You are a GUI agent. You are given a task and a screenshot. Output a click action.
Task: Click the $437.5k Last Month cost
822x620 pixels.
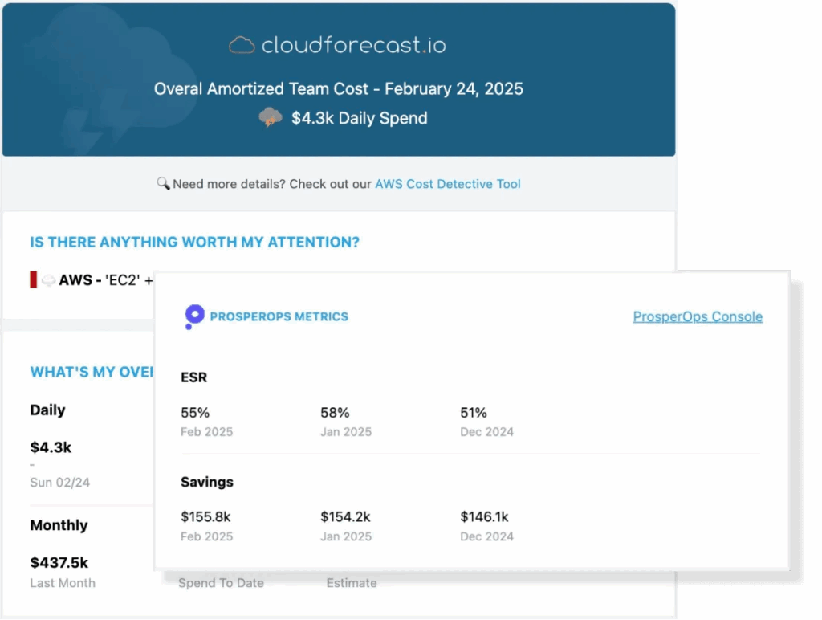coord(59,563)
